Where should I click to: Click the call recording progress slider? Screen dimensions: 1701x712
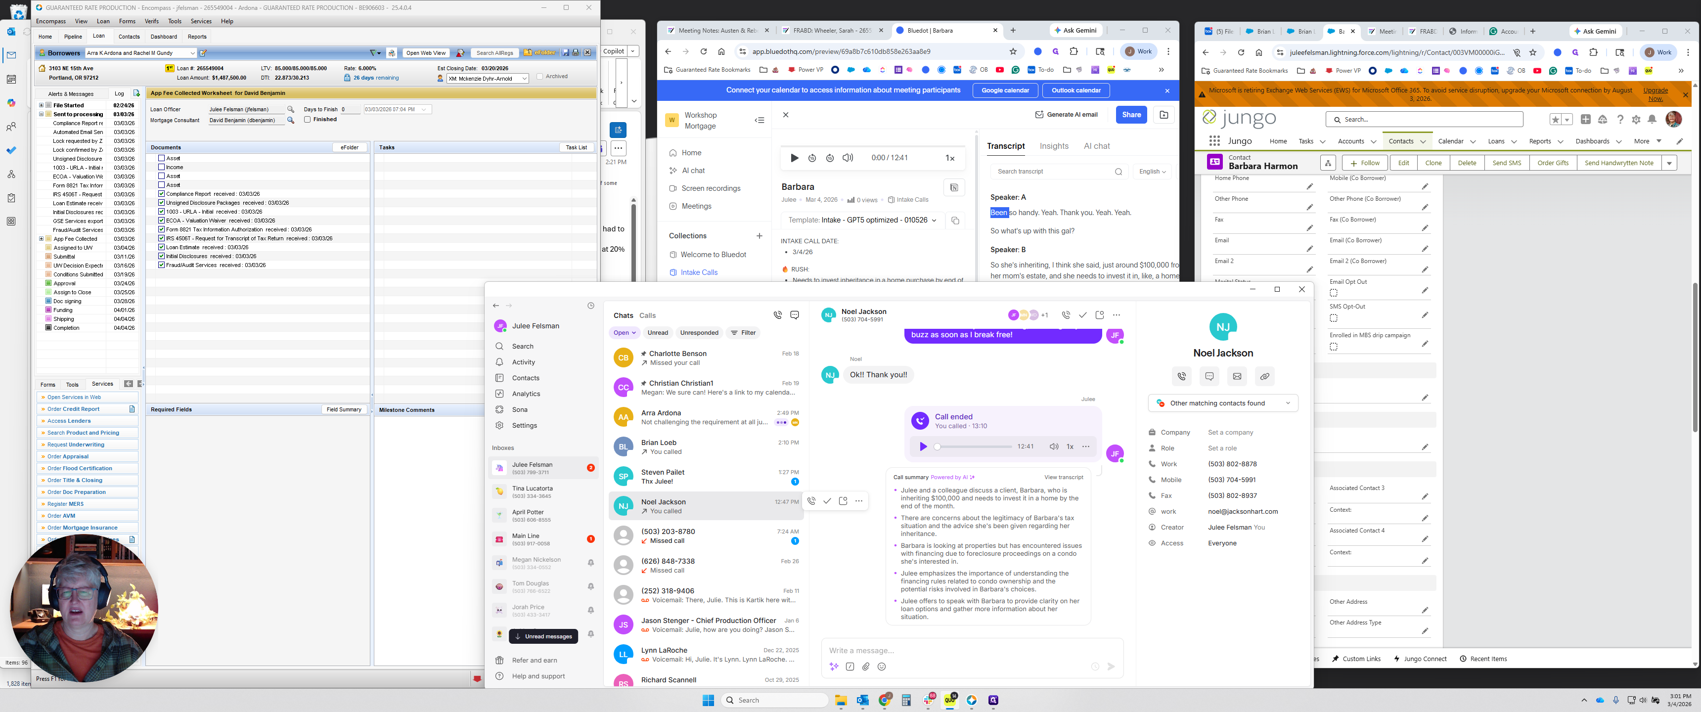[x=973, y=446]
